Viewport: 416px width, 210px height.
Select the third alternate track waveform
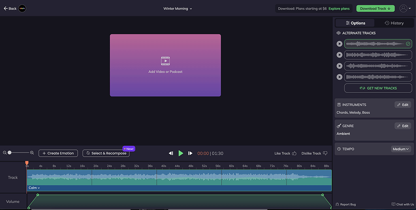(378, 66)
